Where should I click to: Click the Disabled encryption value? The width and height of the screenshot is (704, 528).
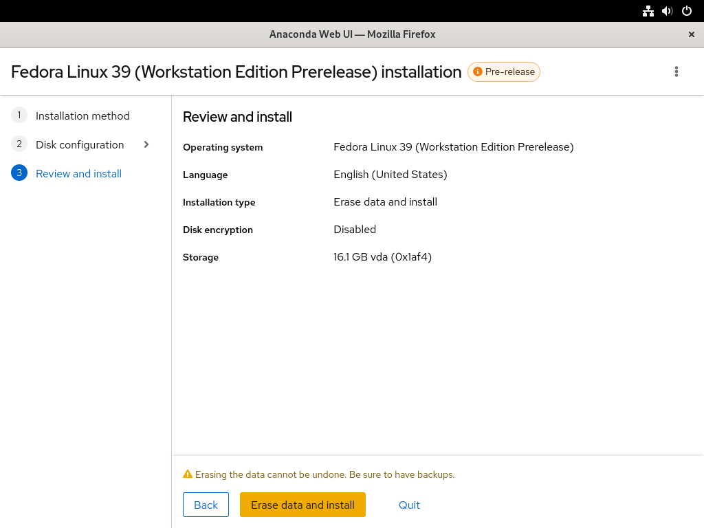pyautogui.click(x=355, y=230)
